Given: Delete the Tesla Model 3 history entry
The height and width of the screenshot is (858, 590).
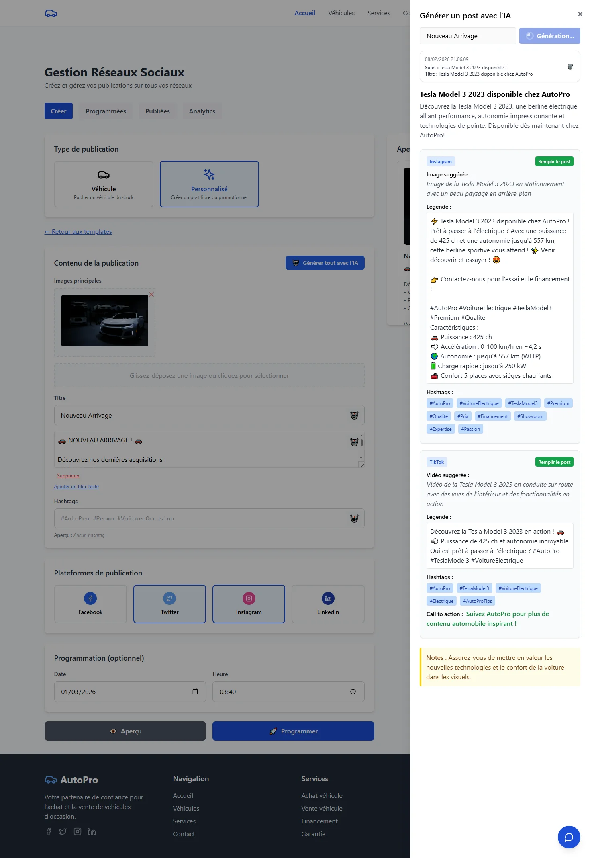Looking at the screenshot, I should [570, 67].
